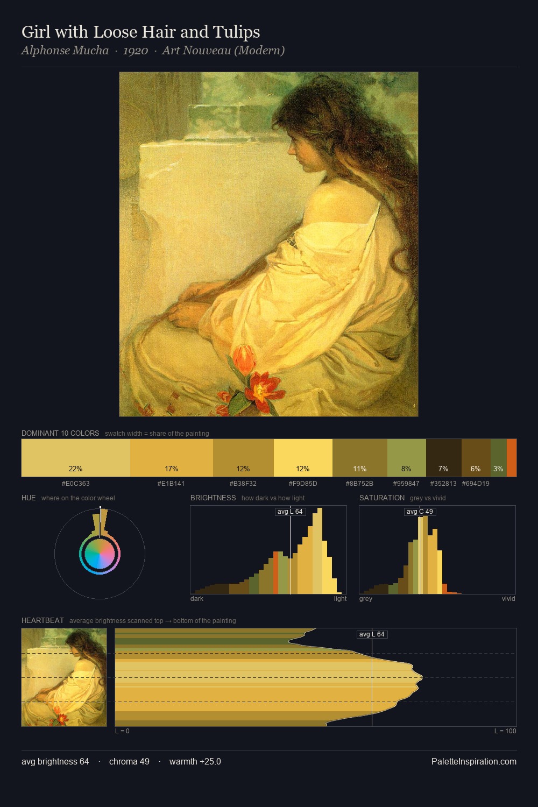538x807 pixels.
Task: Select the 8% green swatch #959847
Action: tap(407, 458)
